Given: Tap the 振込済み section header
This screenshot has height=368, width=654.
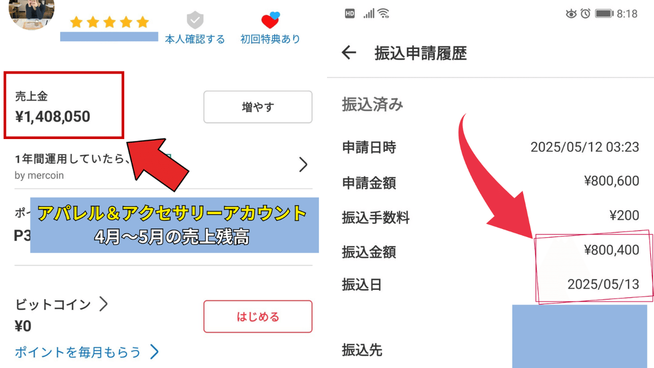Looking at the screenshot, I should 373,104.
